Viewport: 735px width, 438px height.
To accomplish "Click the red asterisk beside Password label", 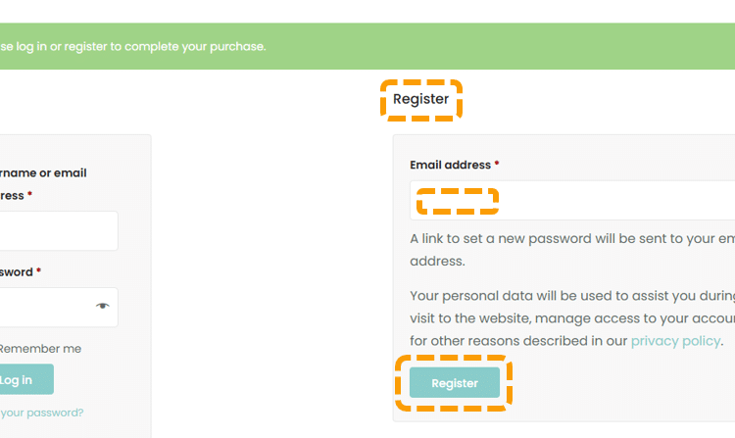I will pyautogui.click(x=38, y=271).
